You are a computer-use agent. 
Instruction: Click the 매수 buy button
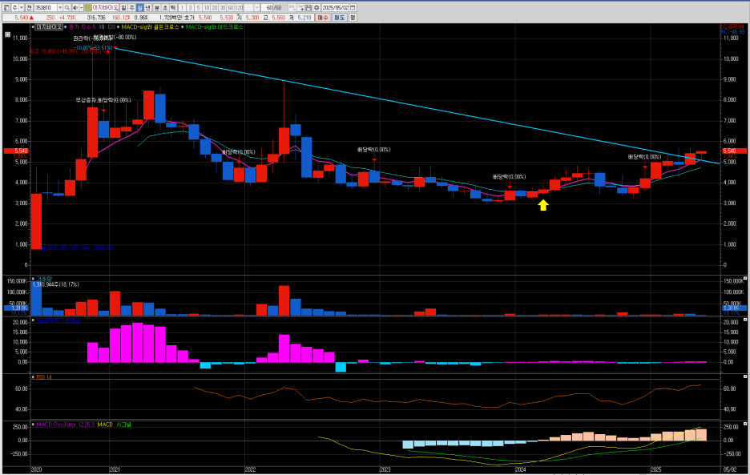tap(323, 17)
